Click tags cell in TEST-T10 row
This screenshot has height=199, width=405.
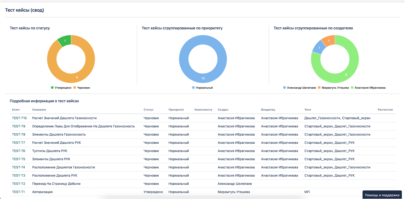337,118
